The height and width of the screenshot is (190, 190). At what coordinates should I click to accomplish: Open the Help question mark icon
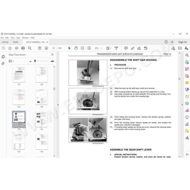[166, 42]
